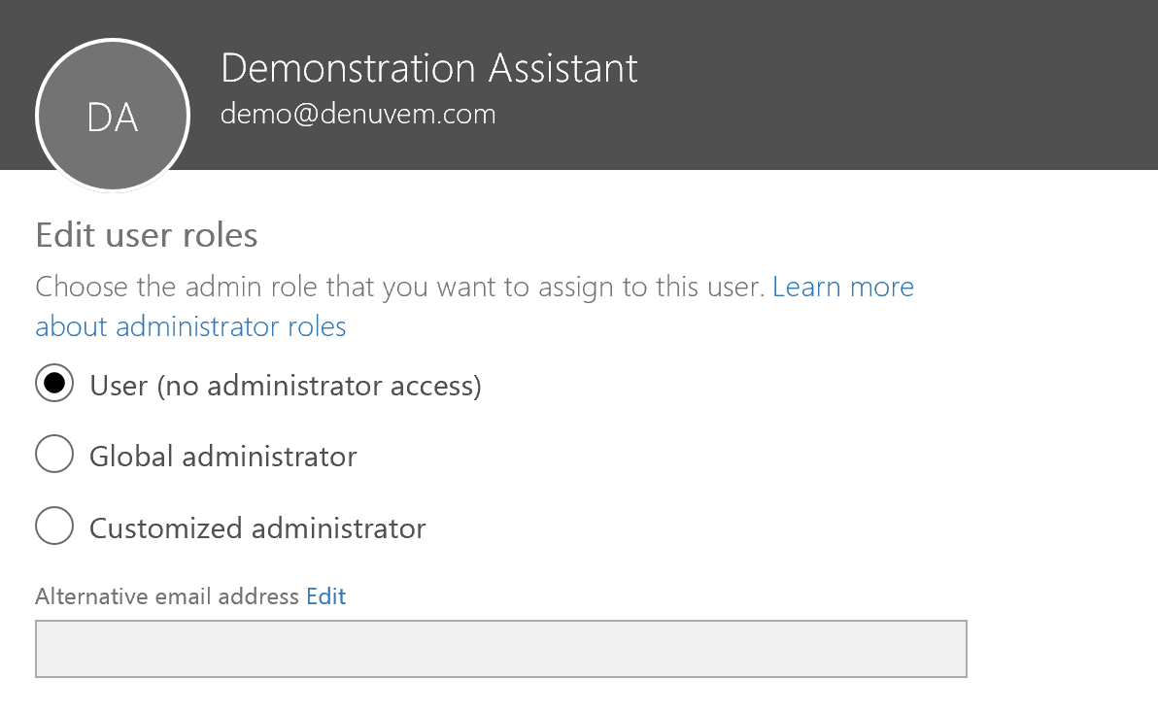
Task: Click into the Alternative email address field
Action: point(500,649)
